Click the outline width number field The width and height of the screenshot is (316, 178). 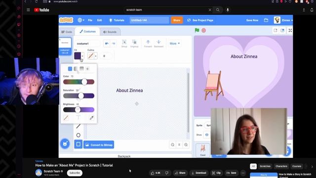pos(106,56)
